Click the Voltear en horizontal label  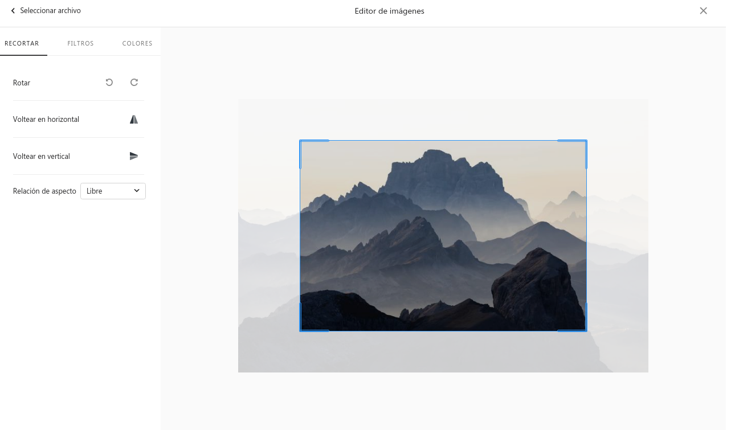tap(46, 120)
